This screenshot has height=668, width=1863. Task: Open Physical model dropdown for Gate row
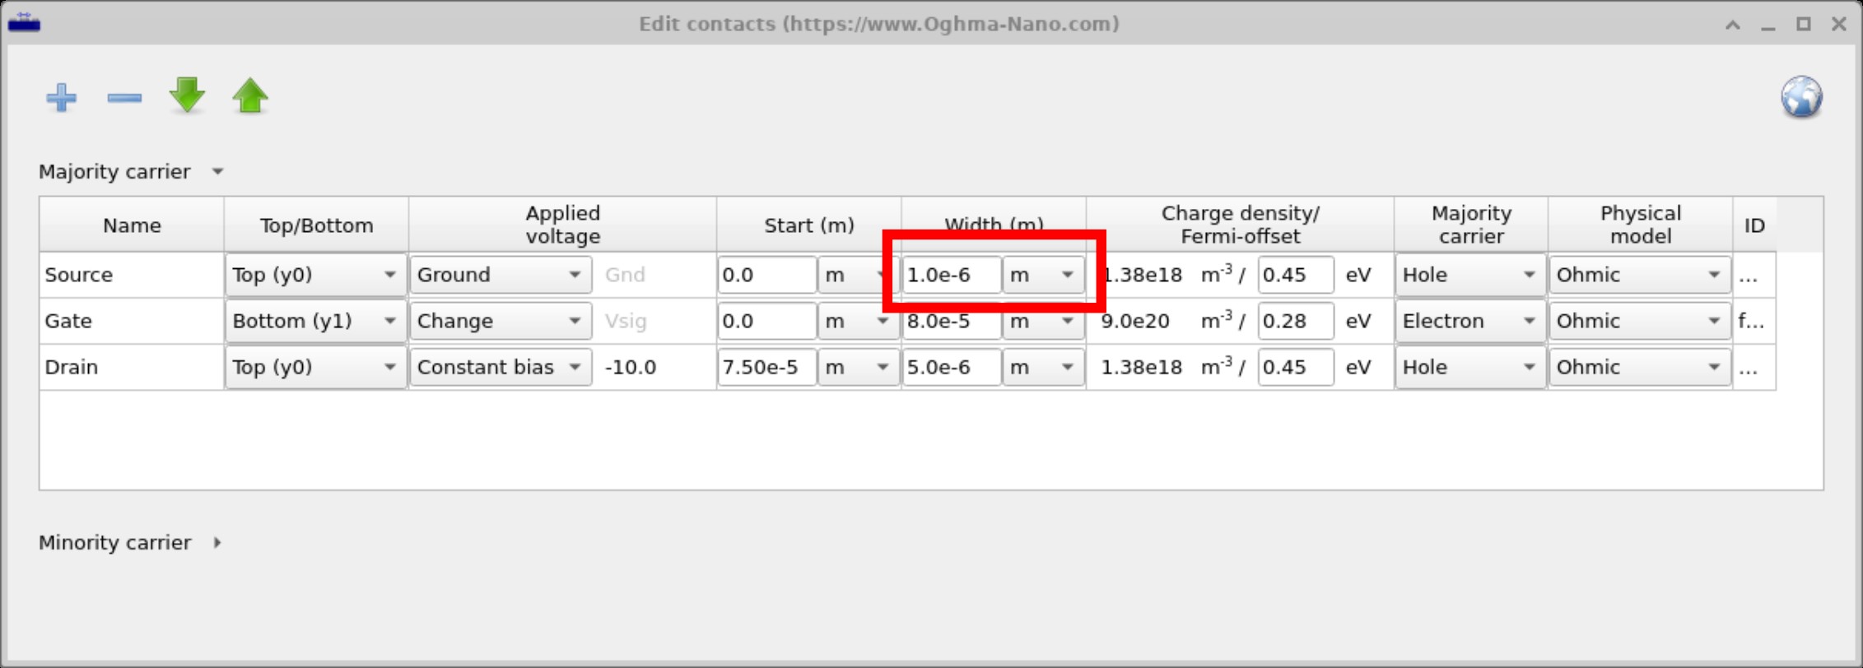[x=1640, y=321]
